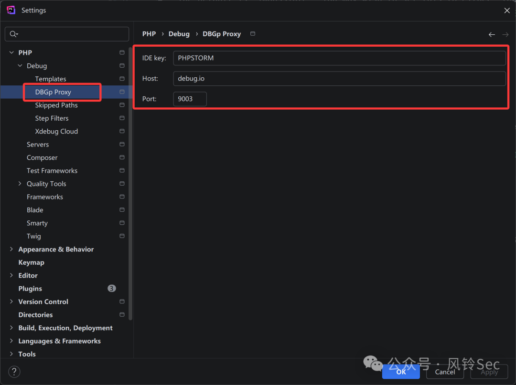
Task: Click the PhpStorm logo in title bar
Action: (x=11, y=10)
